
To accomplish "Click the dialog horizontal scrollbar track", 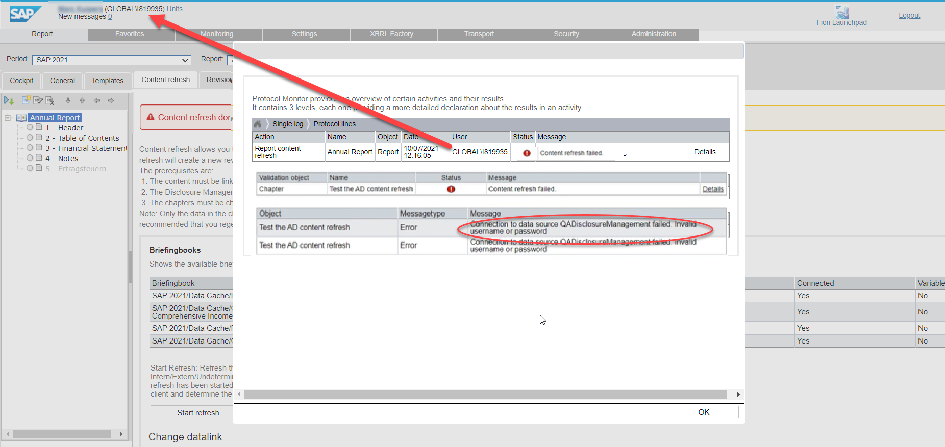I will (x=485, y=394).
